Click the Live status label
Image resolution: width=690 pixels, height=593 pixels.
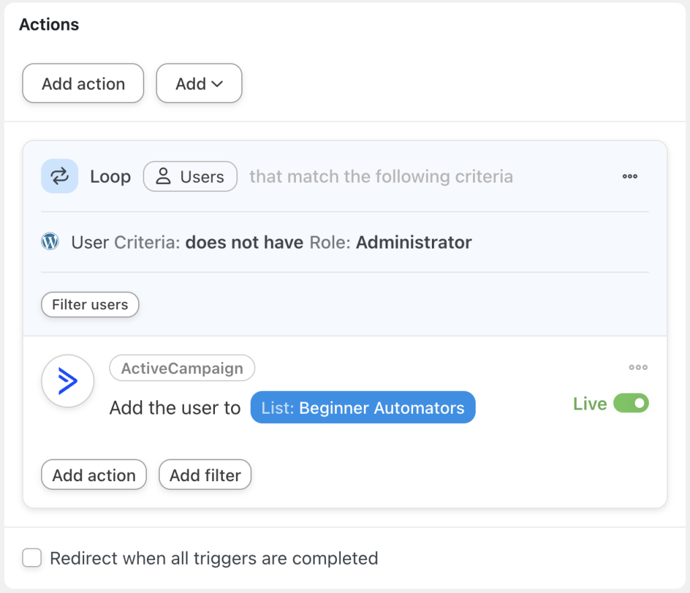tap(589, 403)
